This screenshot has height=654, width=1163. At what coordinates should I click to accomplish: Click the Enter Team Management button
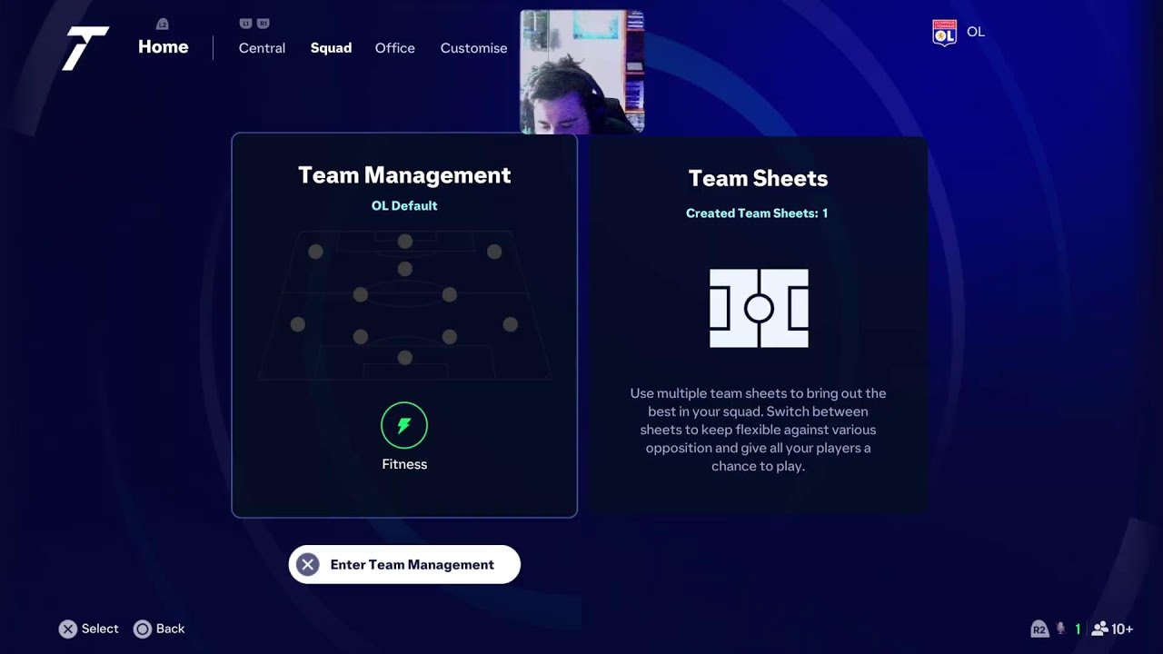coord(404,564)
